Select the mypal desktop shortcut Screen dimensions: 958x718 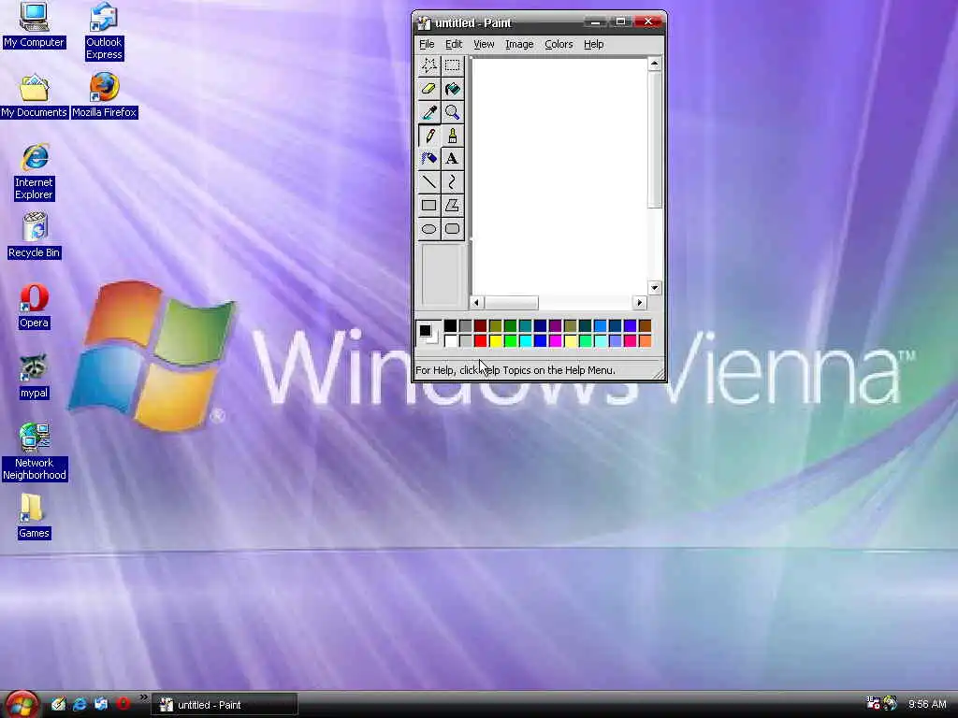pos(34,377)
